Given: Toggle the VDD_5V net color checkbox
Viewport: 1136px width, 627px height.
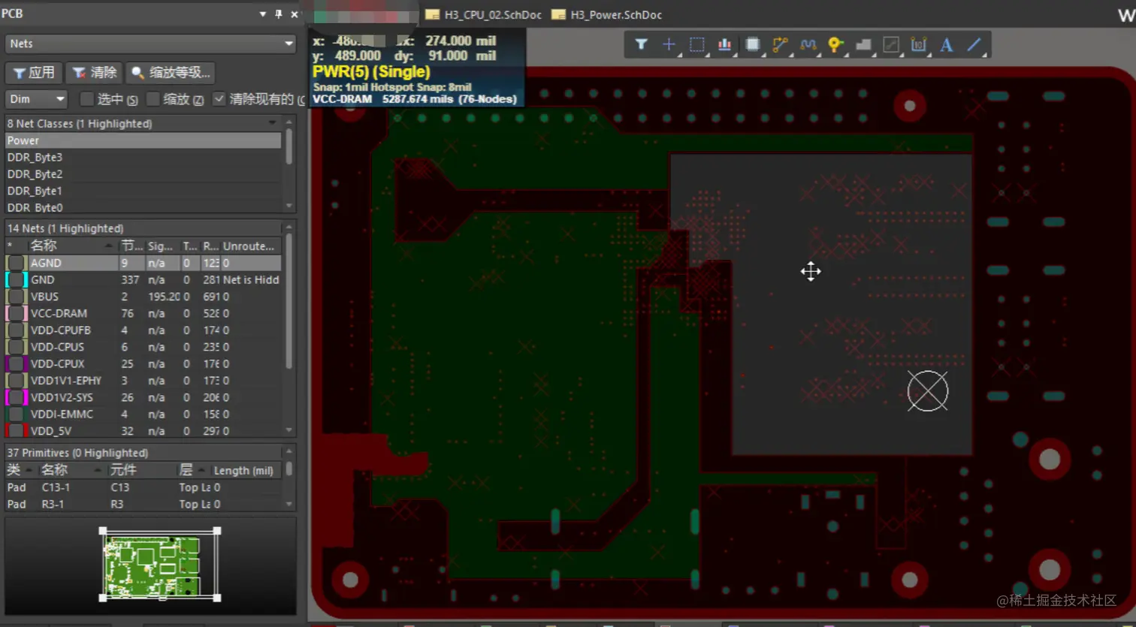Looking at the screenshot, I should coord(16,431).
